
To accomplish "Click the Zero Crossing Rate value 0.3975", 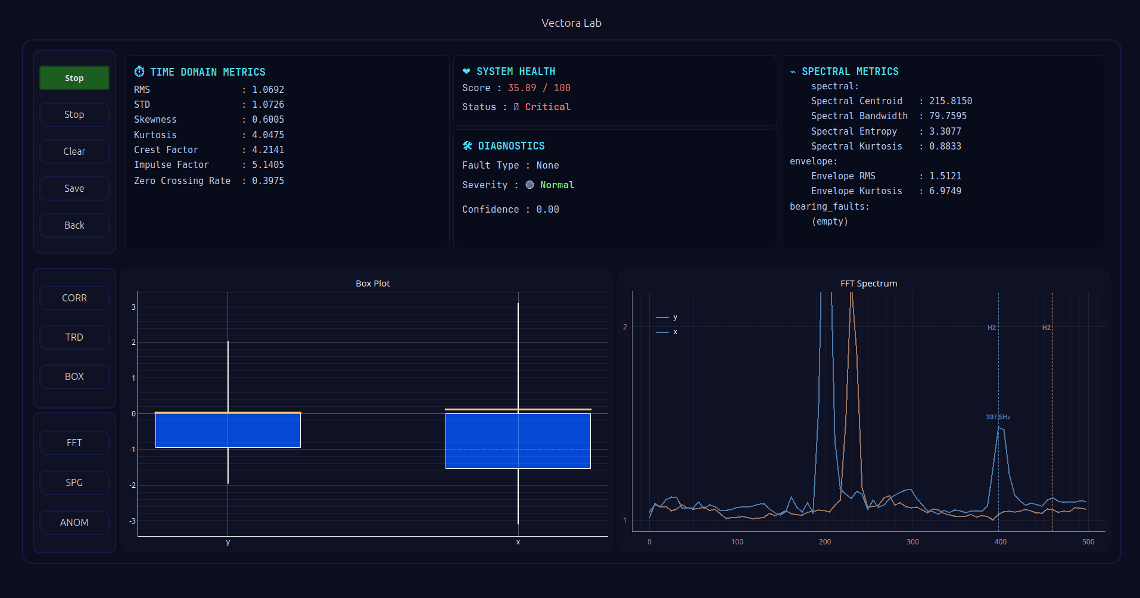I will point(268,181).
